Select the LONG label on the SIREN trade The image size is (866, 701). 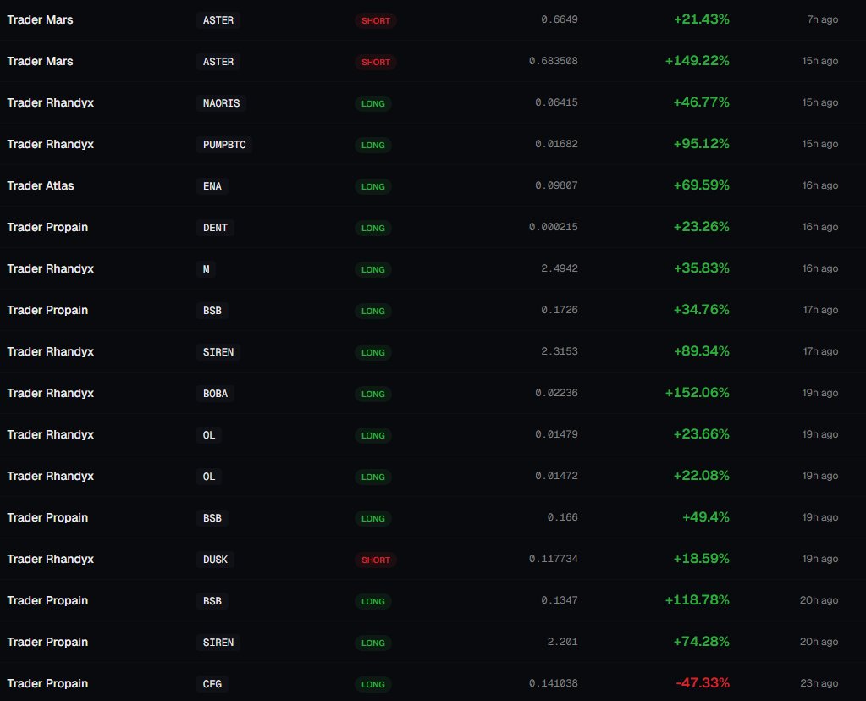tap(373, 351)
